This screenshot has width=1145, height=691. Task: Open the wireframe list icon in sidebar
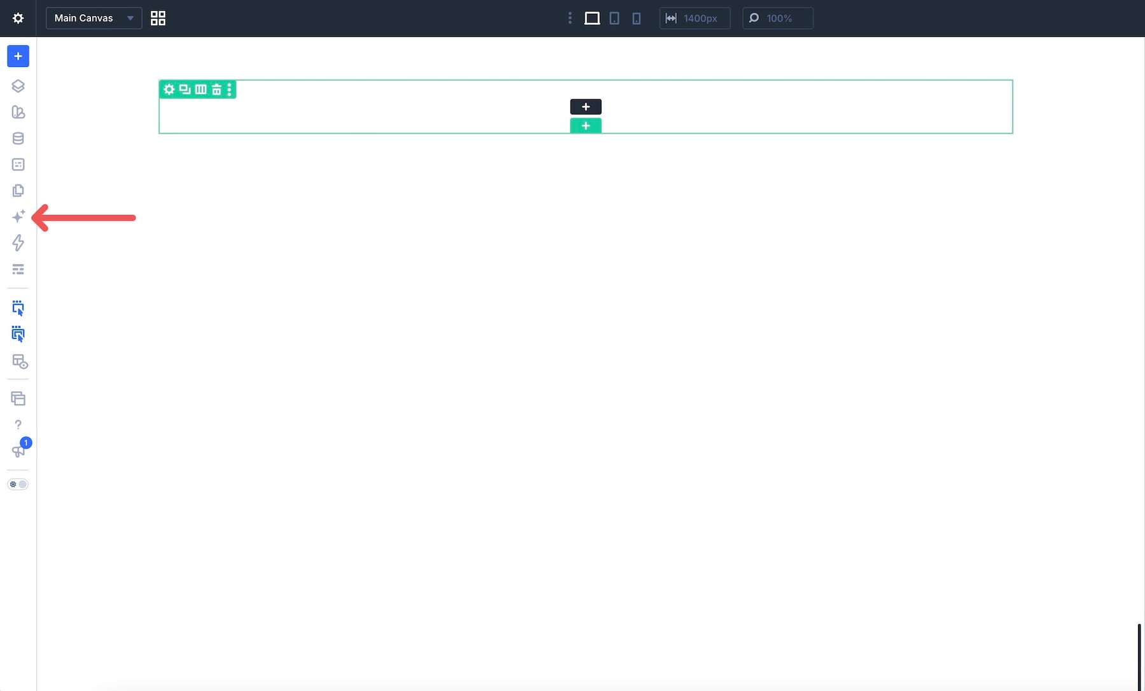tap(18, 269)
